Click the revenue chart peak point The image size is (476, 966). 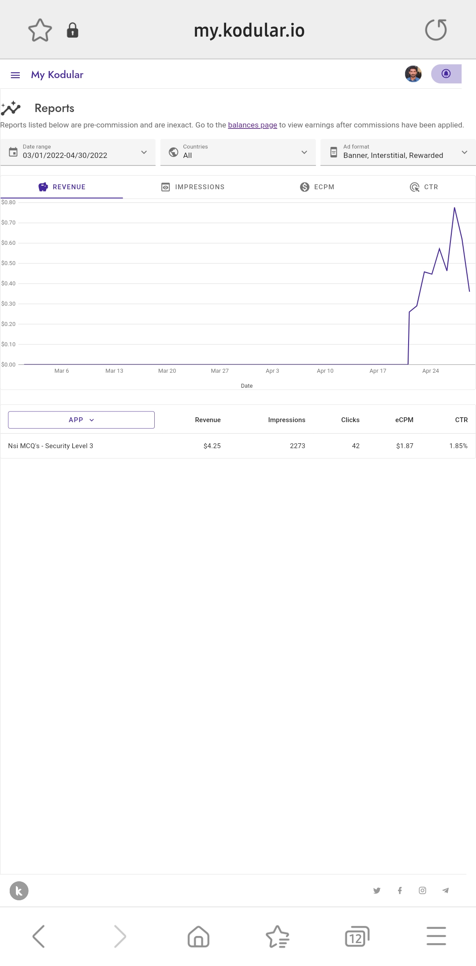[454, 207]
